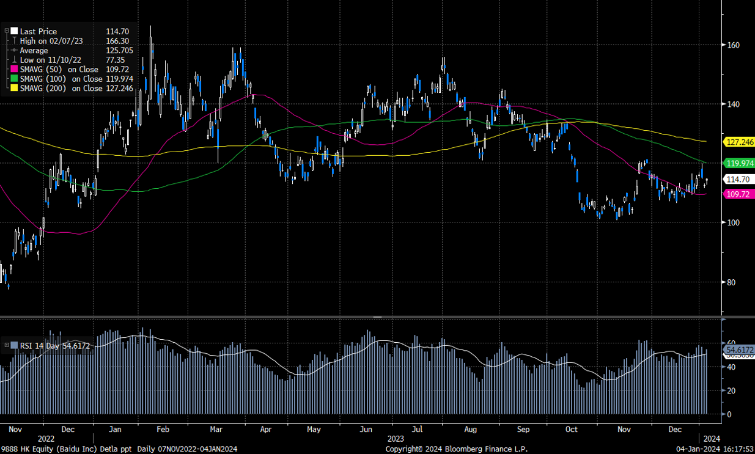The height and width of the screenshot is (454, 755).
Task: Select the Average line marker icon
Action: 13,51
